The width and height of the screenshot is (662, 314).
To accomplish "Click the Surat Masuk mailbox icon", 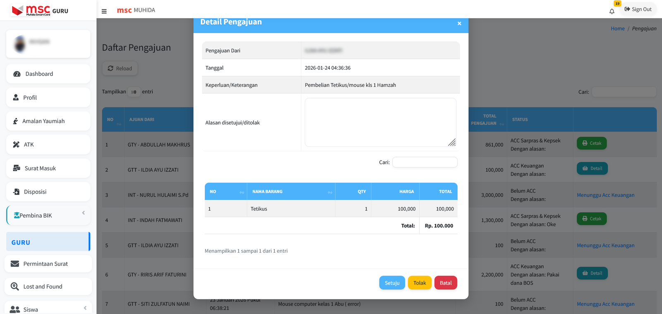I will [17, 168].
